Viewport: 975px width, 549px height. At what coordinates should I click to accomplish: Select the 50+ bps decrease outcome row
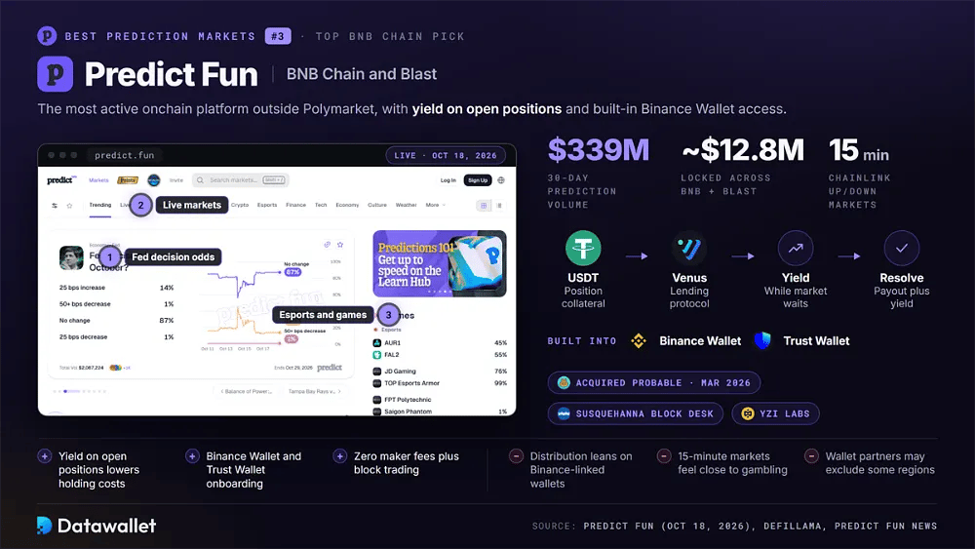pyautogui.click(x=116, y=304)
